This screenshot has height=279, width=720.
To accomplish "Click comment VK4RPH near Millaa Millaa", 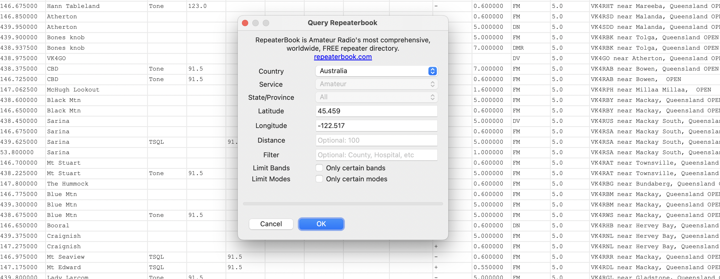I will coord(655,90).
